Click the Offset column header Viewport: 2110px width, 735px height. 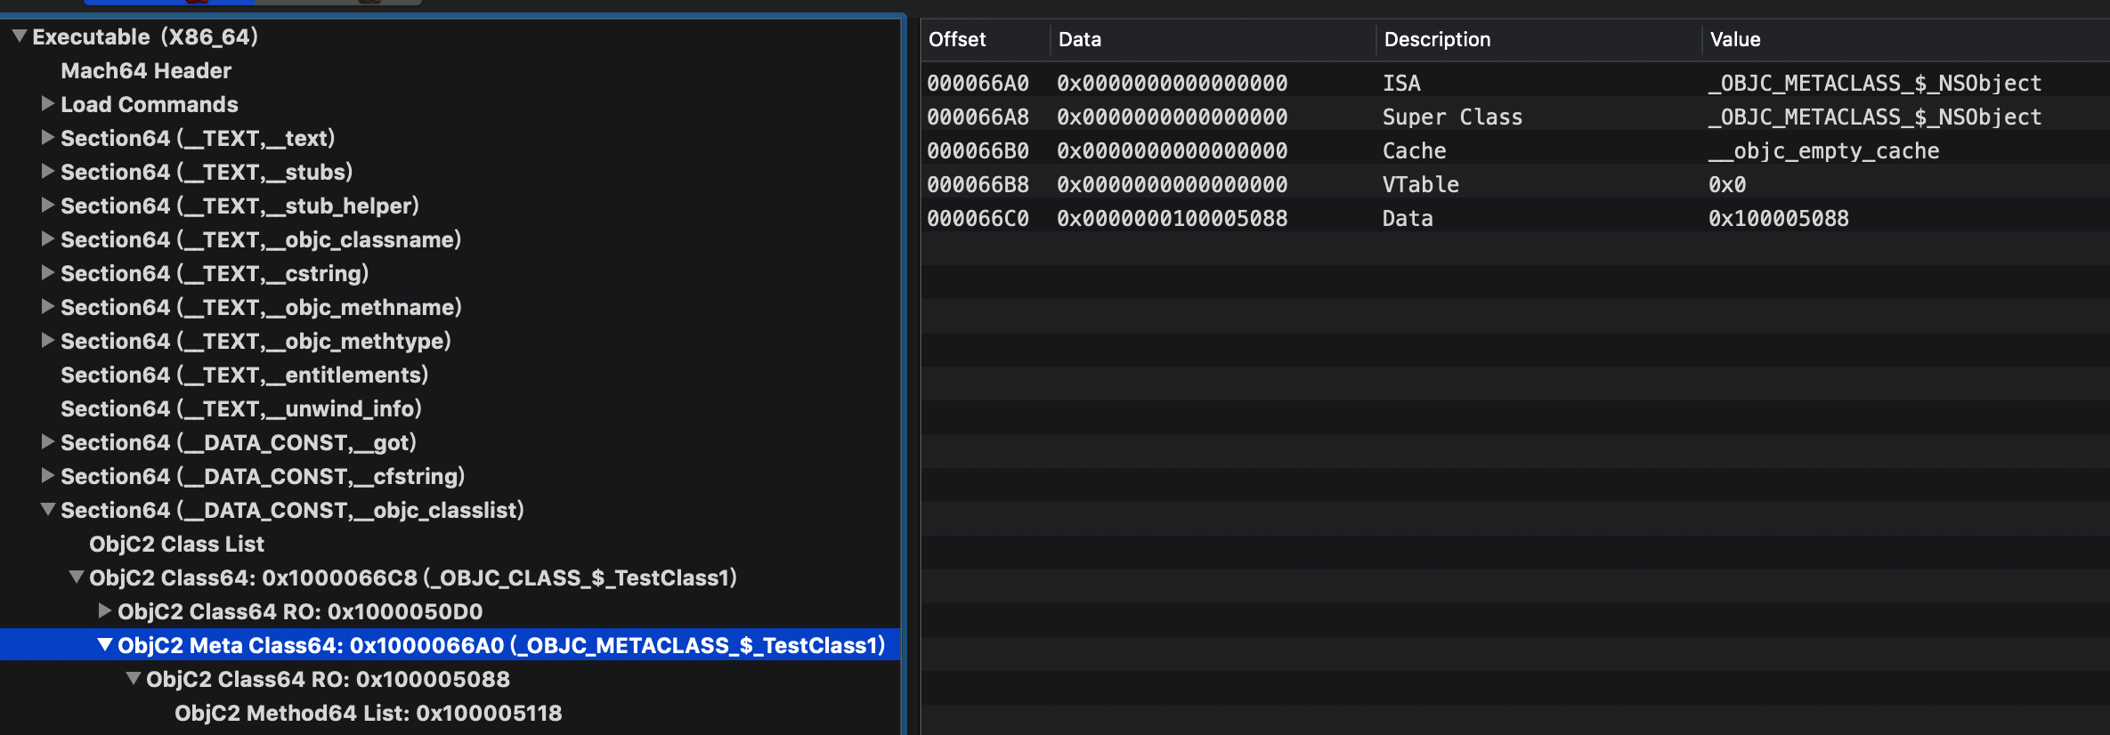[957, 40]
